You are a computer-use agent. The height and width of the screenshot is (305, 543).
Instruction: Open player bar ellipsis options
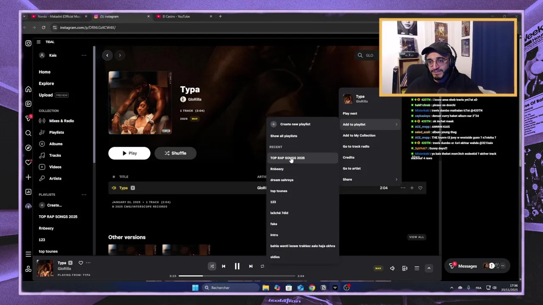tap(88, 263)
